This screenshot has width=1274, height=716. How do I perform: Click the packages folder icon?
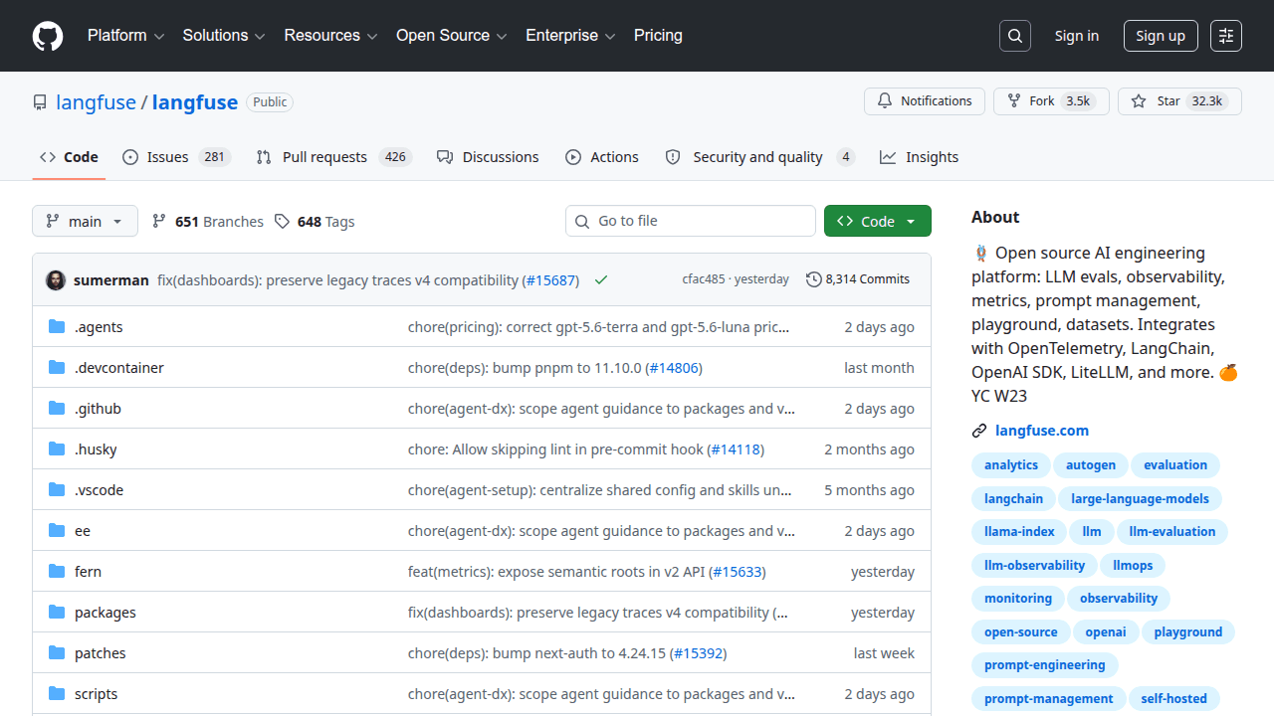pyautogui.click(x=57, y=613)
